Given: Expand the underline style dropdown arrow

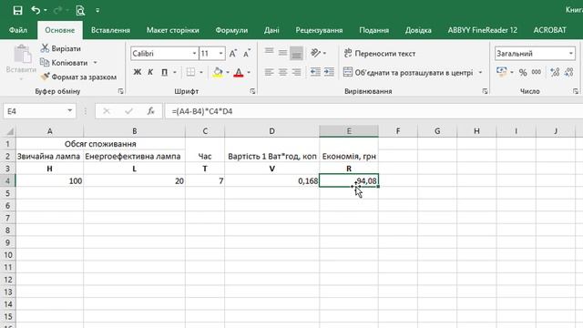Looking at the screenshot, I should point(174,72).
